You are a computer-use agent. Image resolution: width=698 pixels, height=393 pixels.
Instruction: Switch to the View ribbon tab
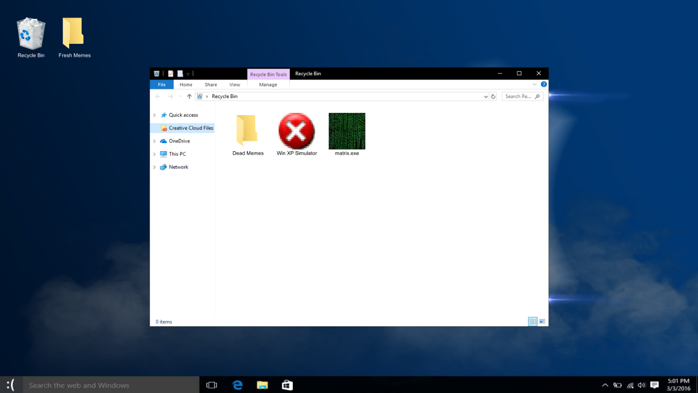[x=235, y=84]
